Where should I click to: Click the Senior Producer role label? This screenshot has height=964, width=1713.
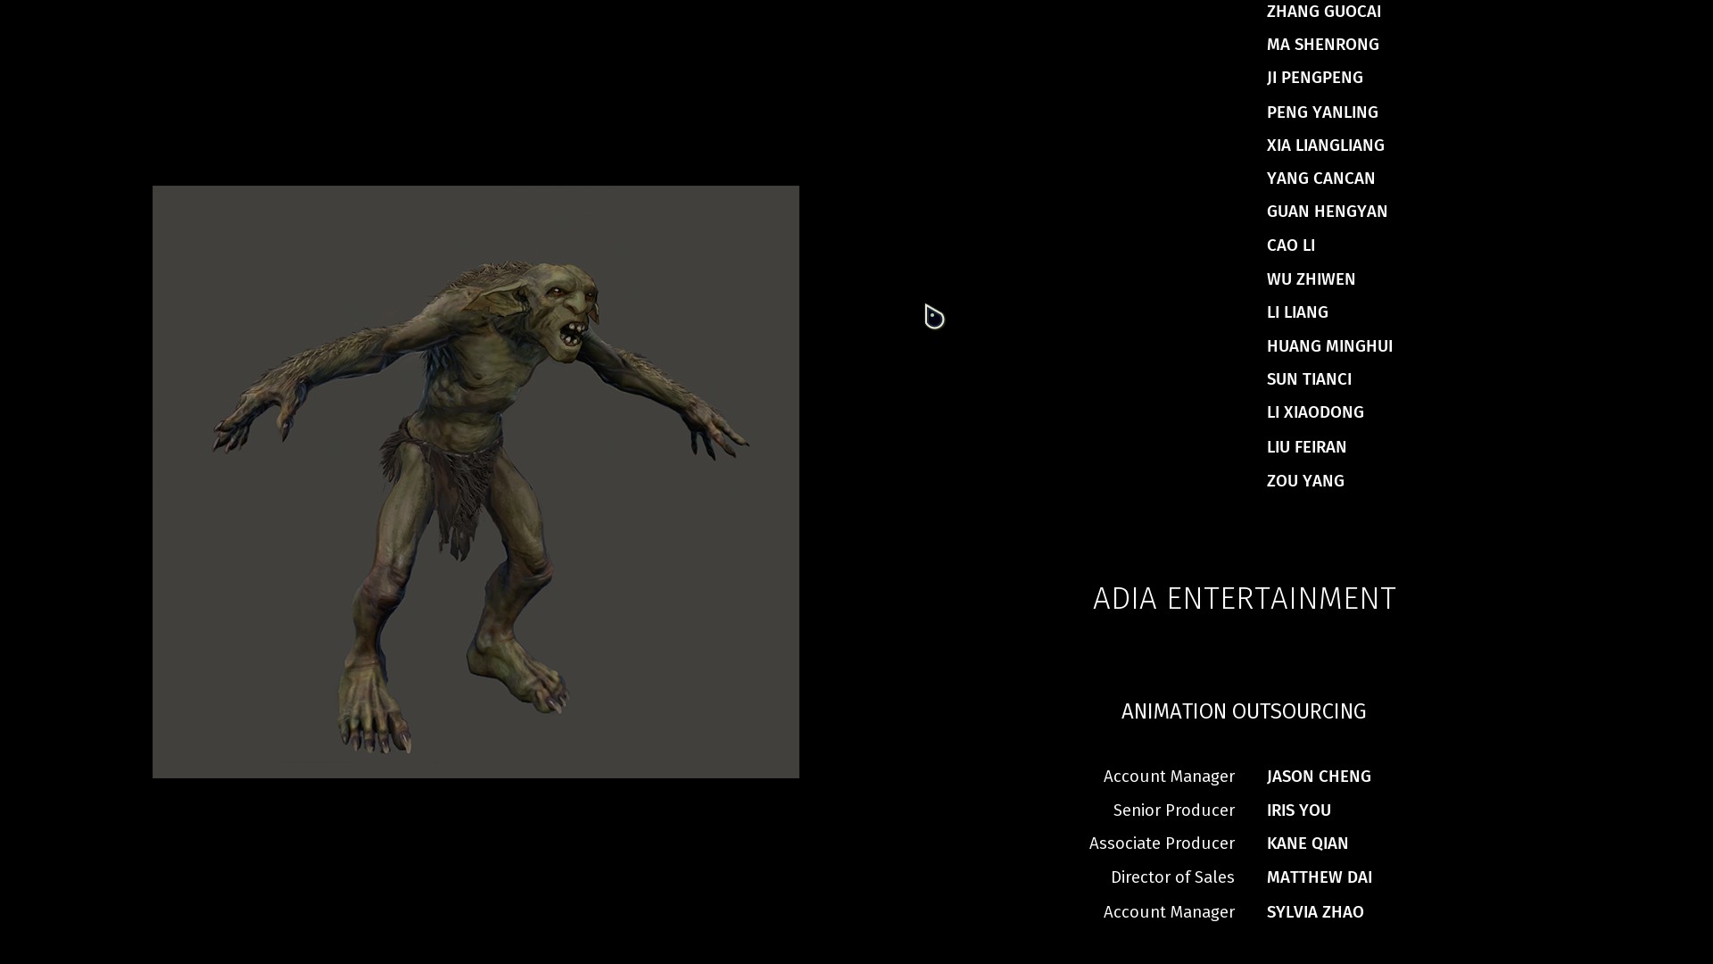pyautogui.click(x=1173, y=810)
